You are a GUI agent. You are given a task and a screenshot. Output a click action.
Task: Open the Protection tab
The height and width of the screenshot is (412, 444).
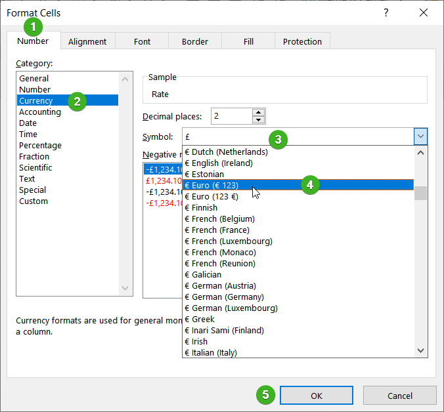(x=302, y=41)
